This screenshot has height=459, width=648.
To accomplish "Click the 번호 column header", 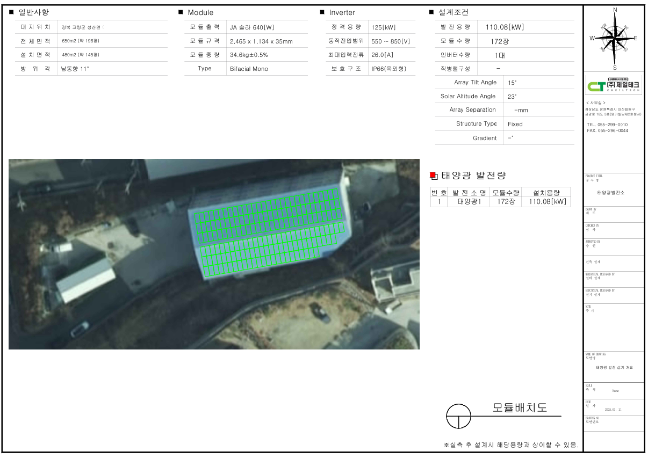I will [439, 193].
